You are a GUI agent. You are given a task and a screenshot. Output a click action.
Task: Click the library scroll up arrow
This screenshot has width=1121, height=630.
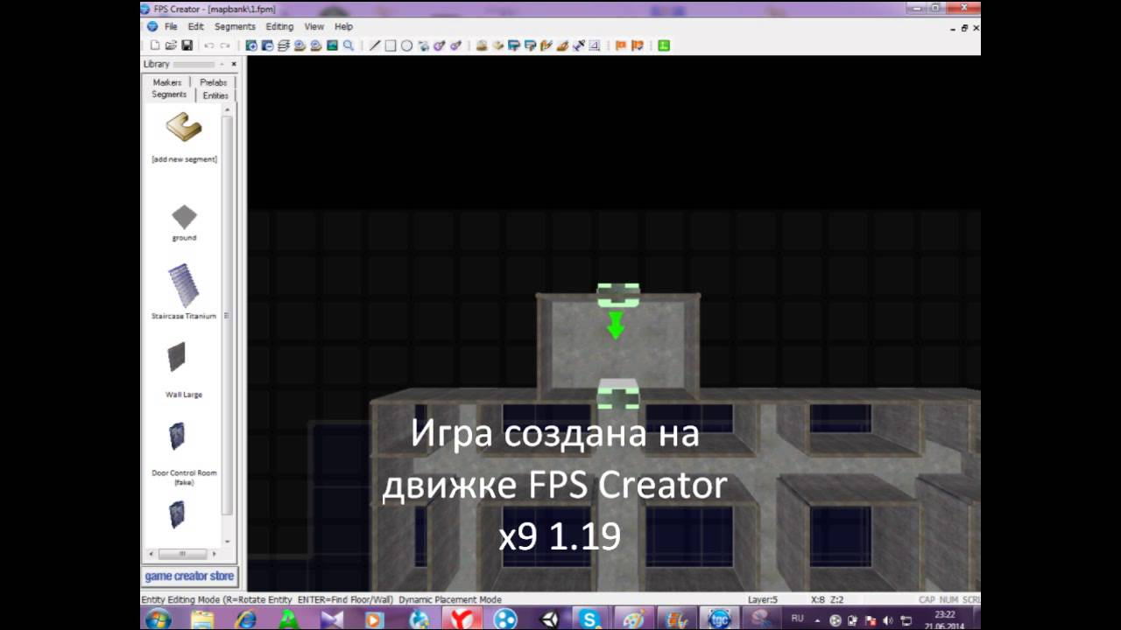(x=228, y=109)
